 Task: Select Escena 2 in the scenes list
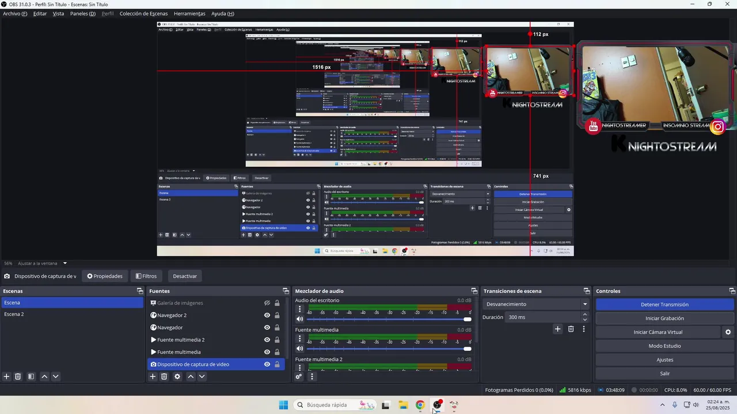point(72,315)
